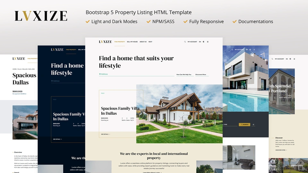Screen dimensions: 308x173
Task: Click the large Luxize banner logo
Action: 41,16
